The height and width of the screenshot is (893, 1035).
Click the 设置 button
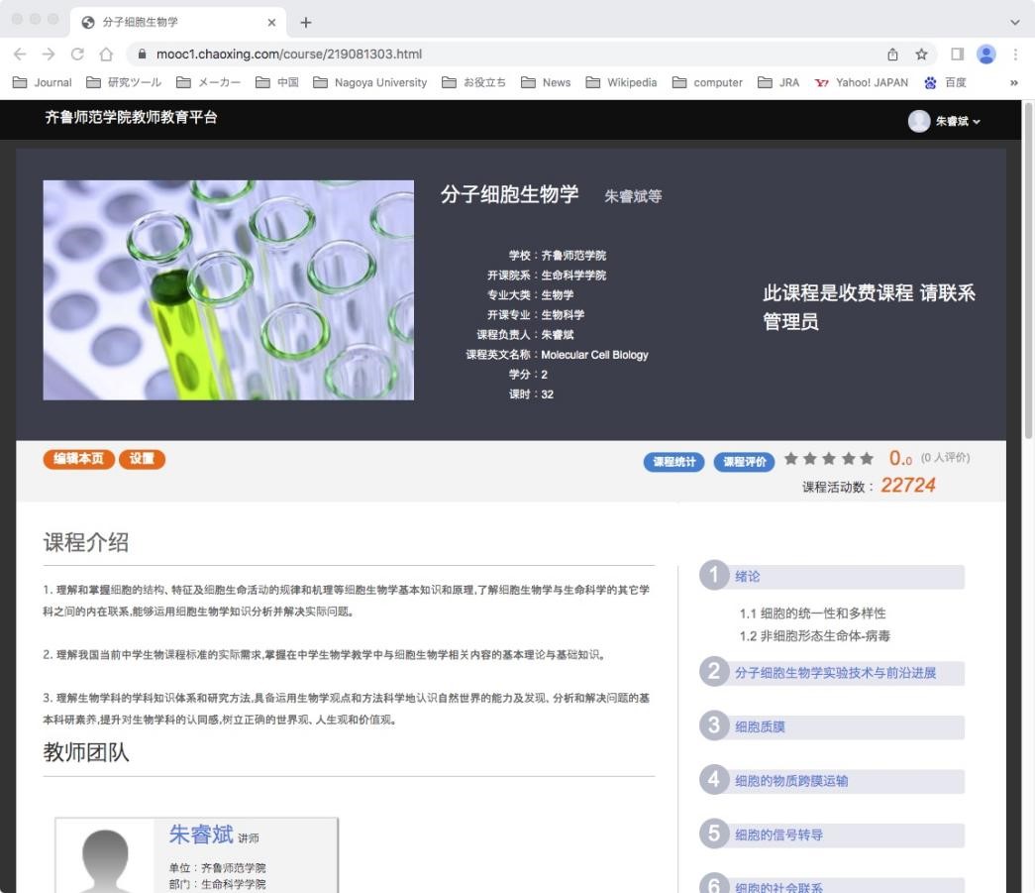[142, 459]
